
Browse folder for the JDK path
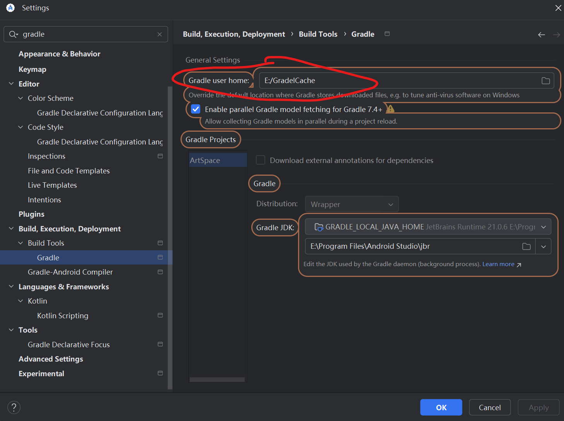[526, 246]
